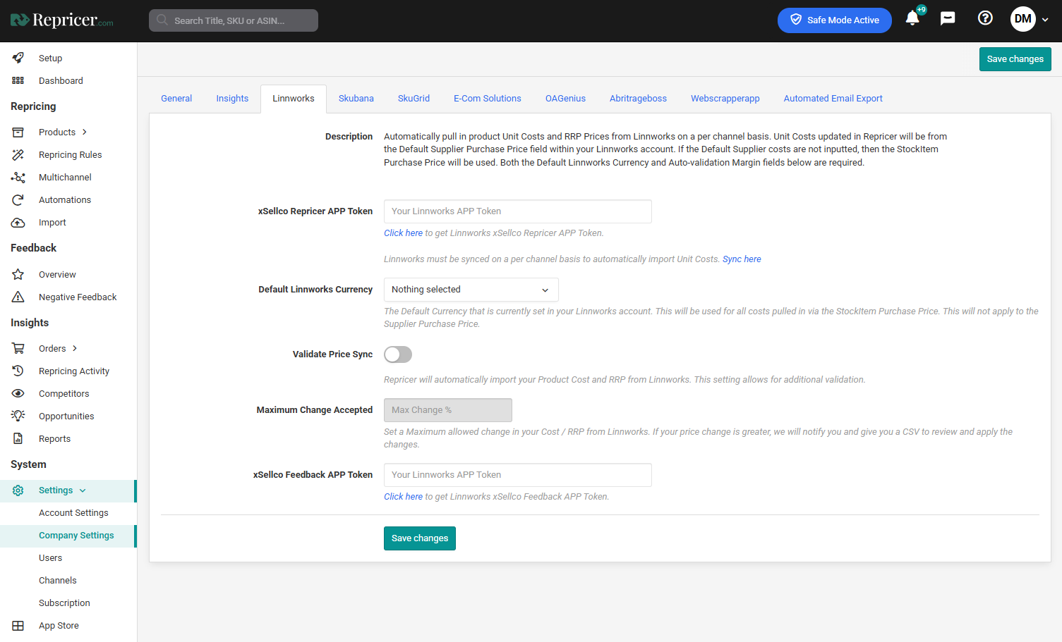Open Subscription in sidebar
This screenshot has width=1062, height=642.
coord(64,603)
